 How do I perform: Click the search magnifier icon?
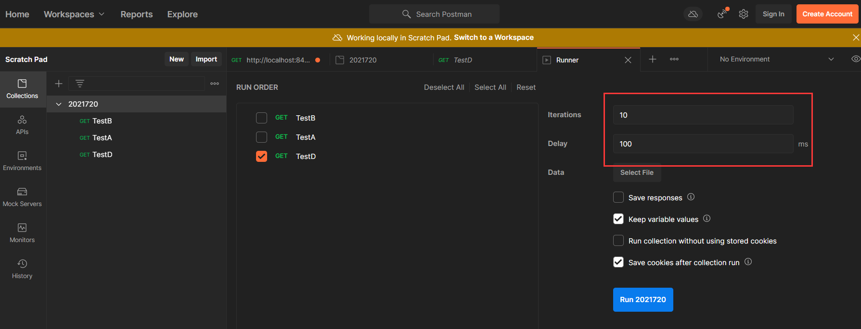407,14
